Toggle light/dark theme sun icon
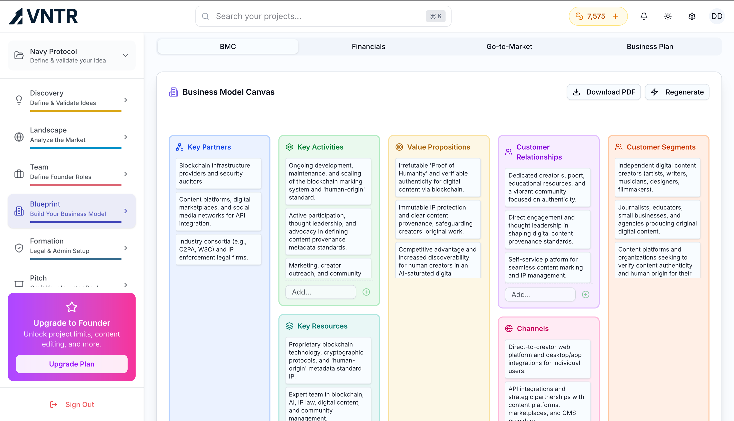Image resolution: width=734 pixels, height=421 pixels. click(668, 16)
